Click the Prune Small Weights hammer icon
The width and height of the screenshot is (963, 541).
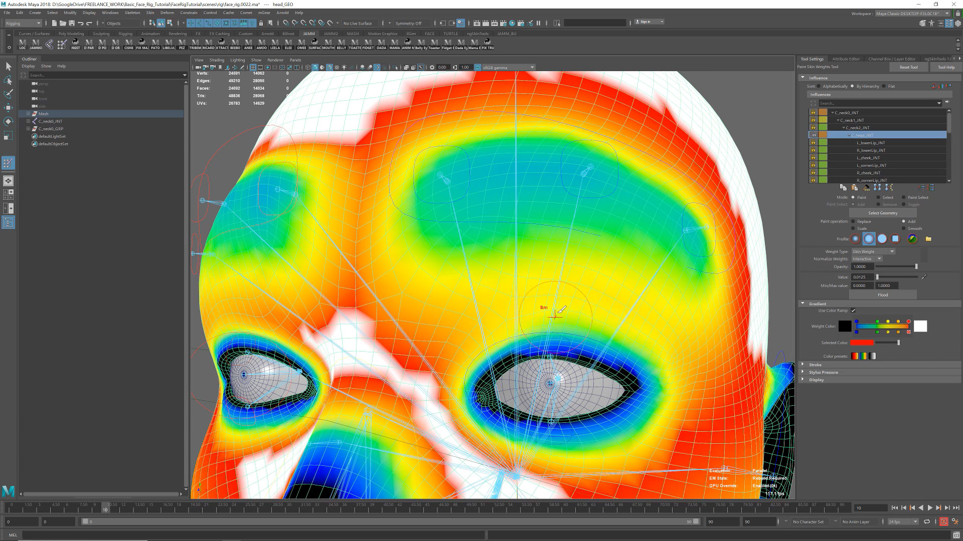(x=866, y=187)
